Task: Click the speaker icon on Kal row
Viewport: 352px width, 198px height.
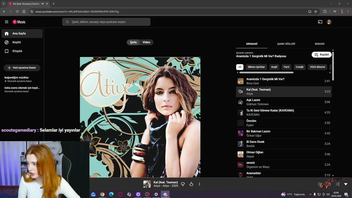Action: coord(241,92)
